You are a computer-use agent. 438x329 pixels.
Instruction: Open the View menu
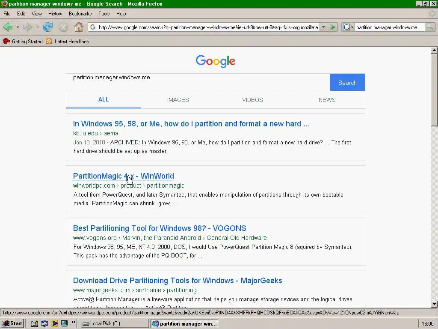tap(36, 14)
